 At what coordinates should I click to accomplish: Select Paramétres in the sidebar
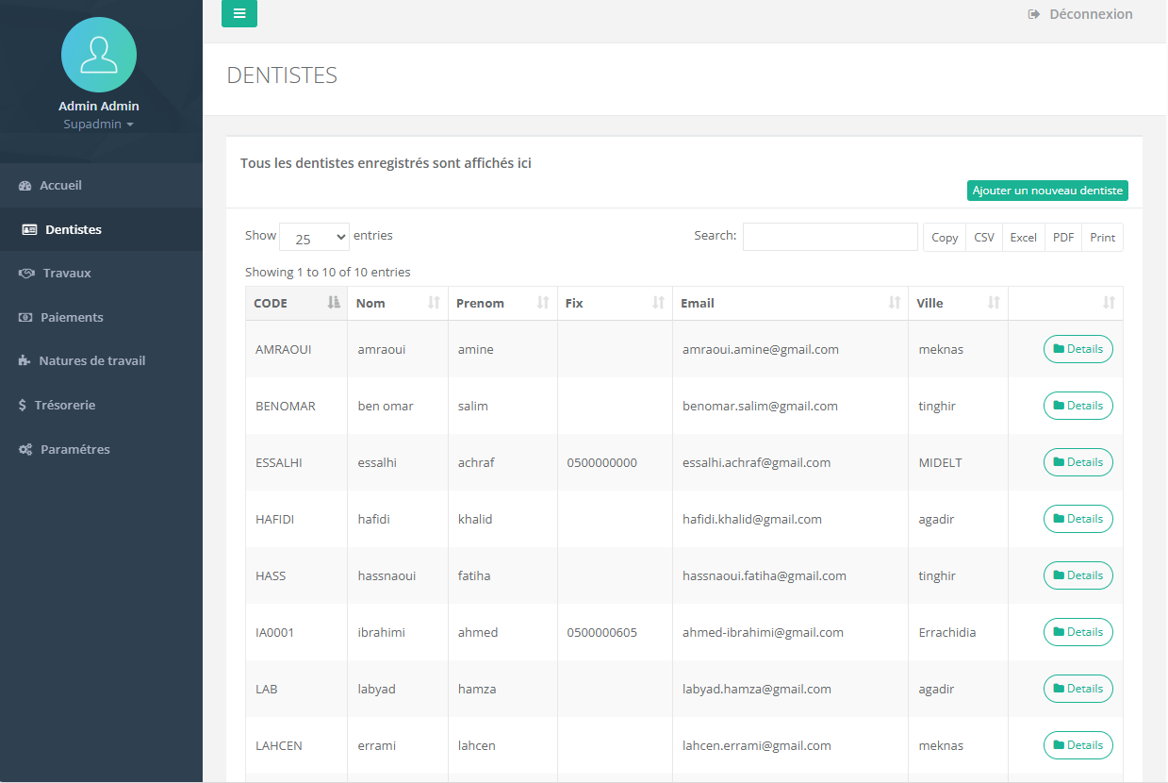click(x=74, y=450)
